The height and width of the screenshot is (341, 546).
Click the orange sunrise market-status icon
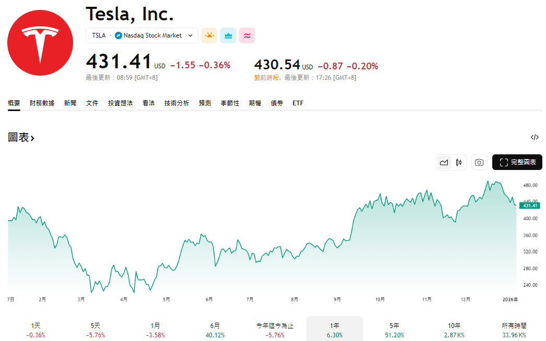tap(209, 35)
